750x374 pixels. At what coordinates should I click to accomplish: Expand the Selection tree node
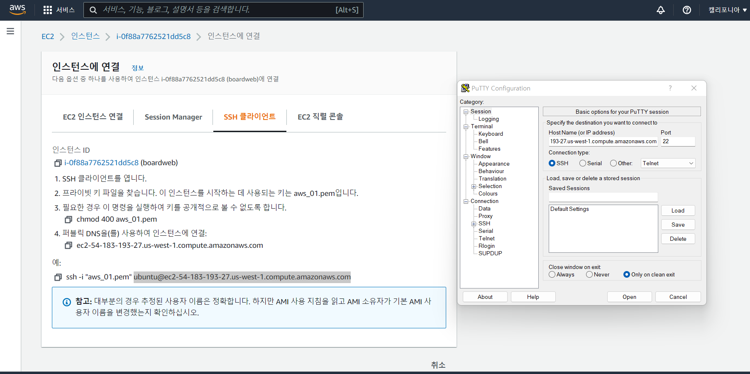[x=474, y=186]
